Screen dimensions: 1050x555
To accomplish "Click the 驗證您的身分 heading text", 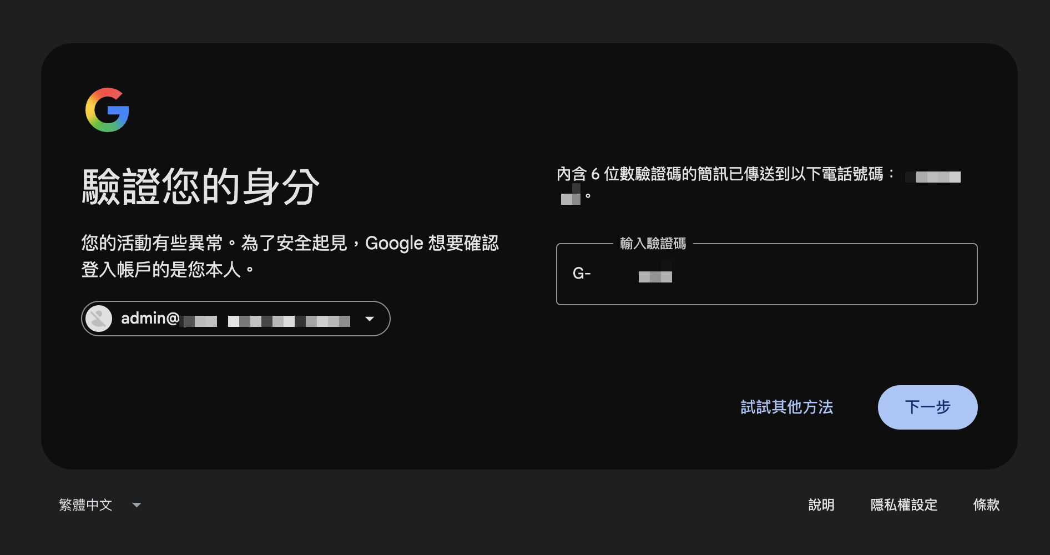I will [200, 187].
